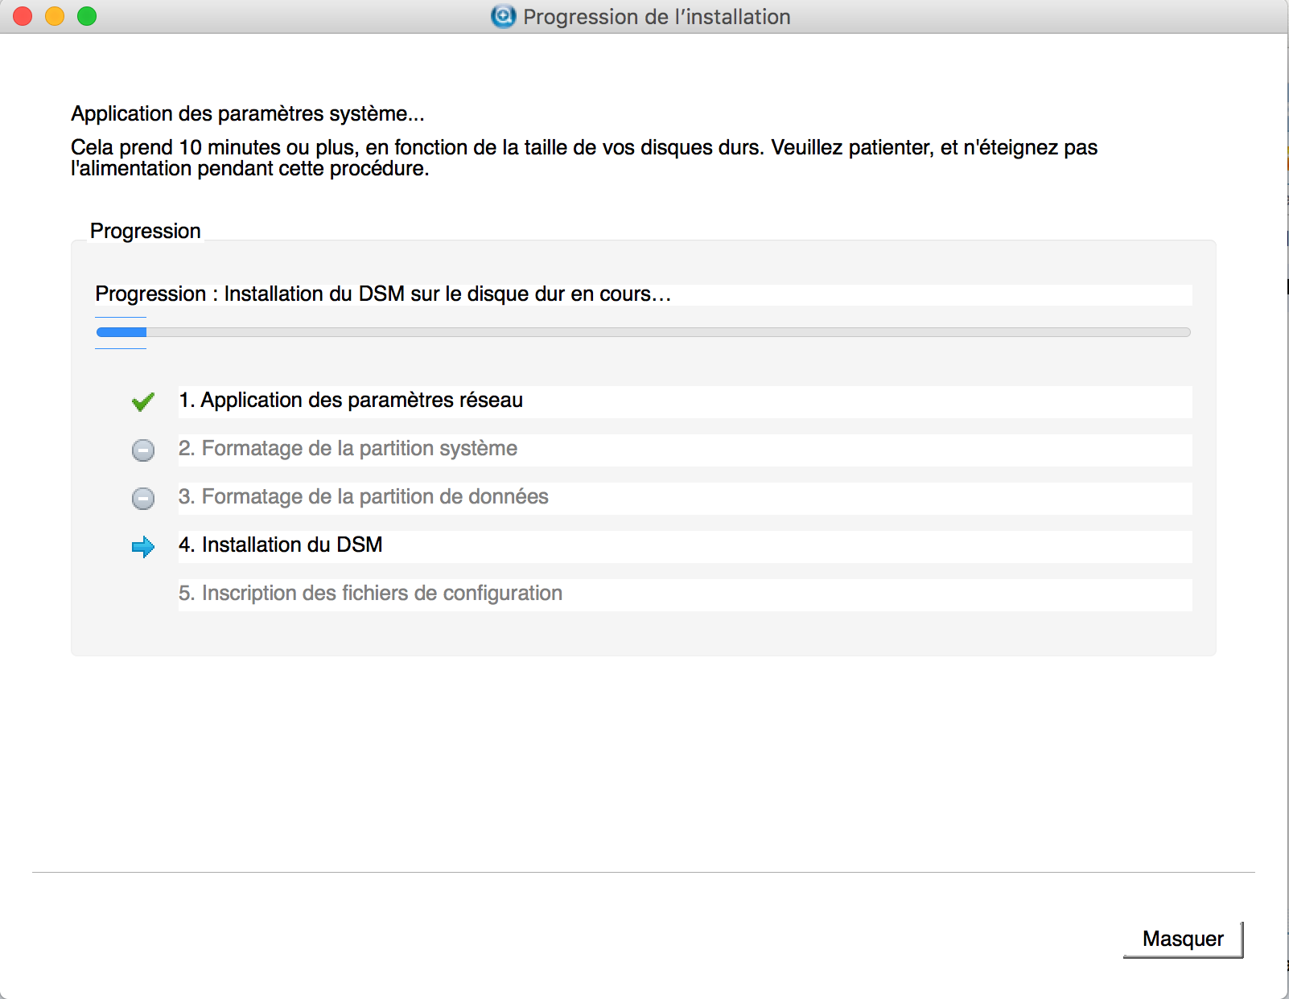Select step '3. Formatage de la partition de données'
This screenshot has height=999, width=1289.
[x=685, y=498]
